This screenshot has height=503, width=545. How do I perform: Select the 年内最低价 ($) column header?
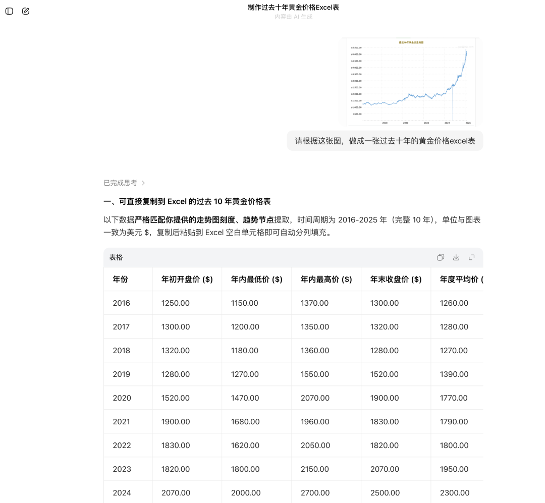(x=256, y=279)
